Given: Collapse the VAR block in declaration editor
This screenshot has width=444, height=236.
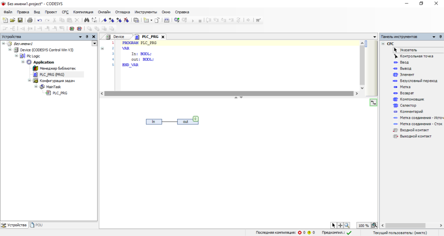Looking at the screenshot, I should click(102, 48).
